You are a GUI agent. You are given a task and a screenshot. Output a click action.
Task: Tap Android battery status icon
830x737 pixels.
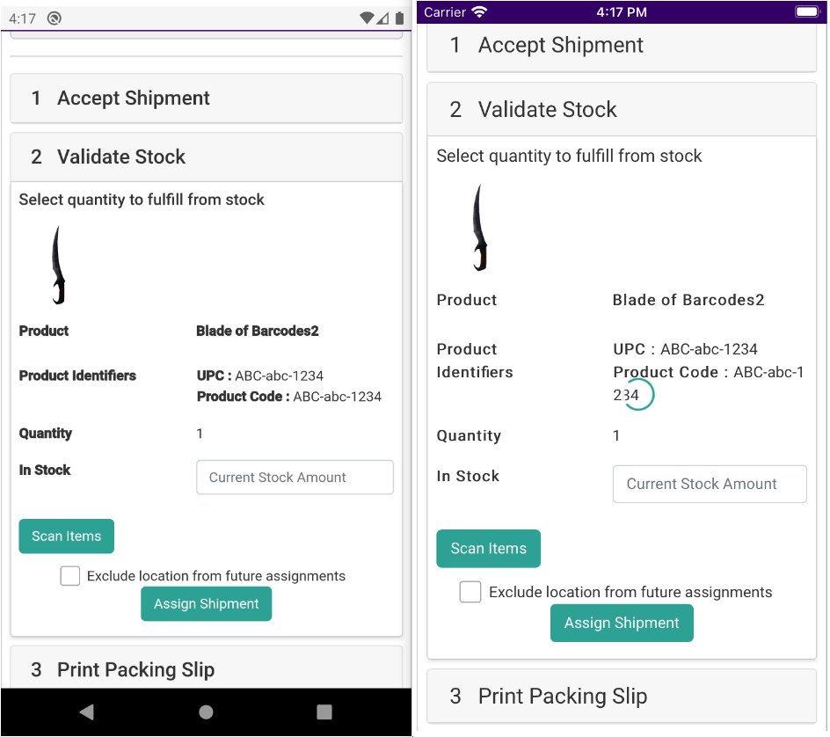[x=399, y=18]
